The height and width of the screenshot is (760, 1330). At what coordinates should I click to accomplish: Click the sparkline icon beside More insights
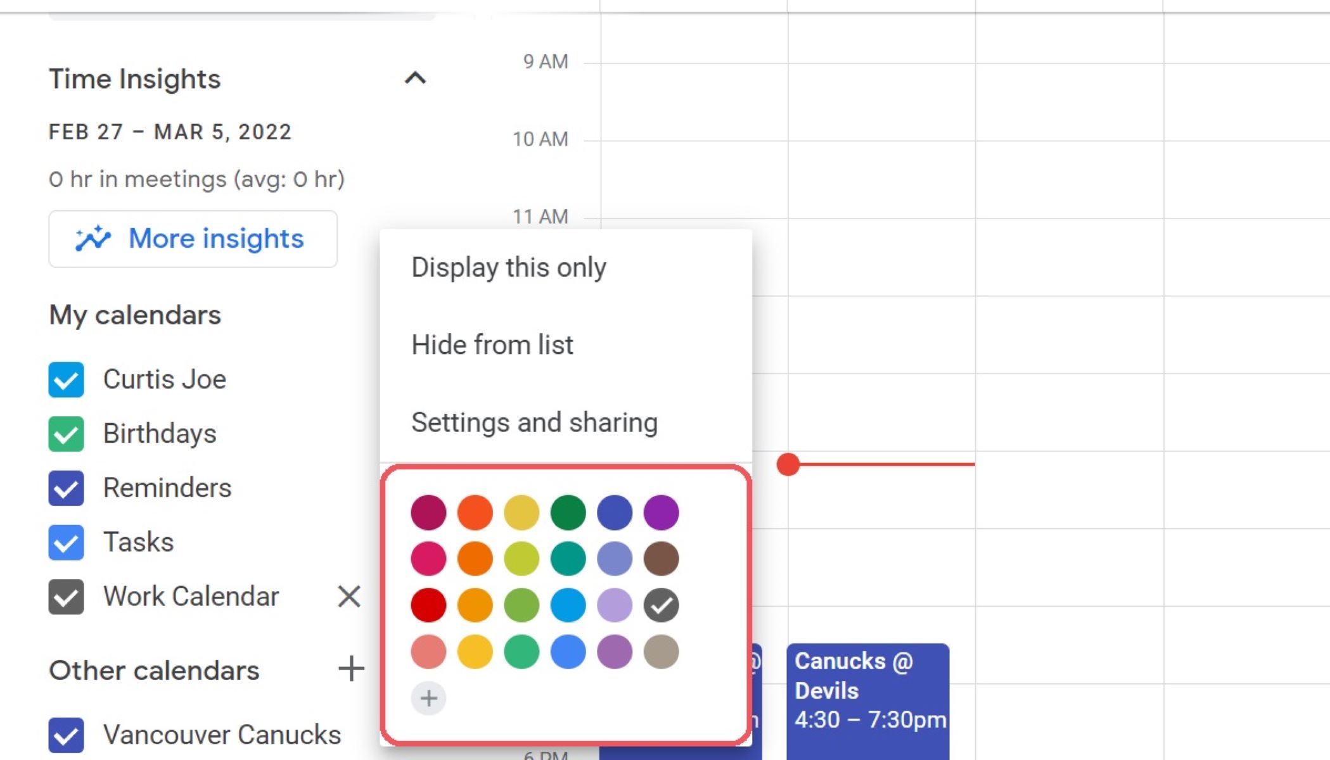[x=93, y=239]
